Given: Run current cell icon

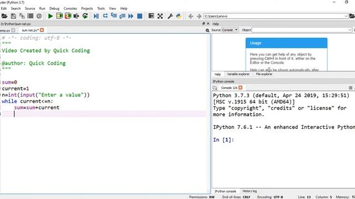Looking at the screenshot, I should click(x=59, y=16).
